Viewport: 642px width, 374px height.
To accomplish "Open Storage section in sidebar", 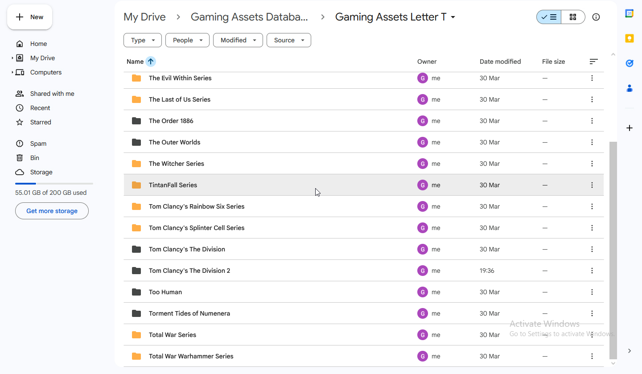I will [41, 172].
